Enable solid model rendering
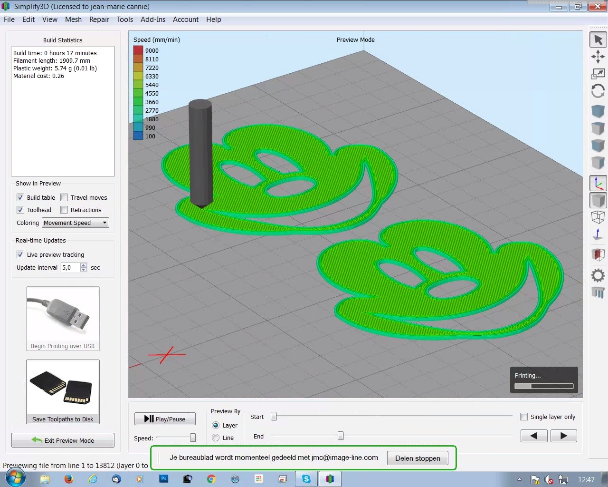This screenshot has height=487, width=608. pos(598,200)
